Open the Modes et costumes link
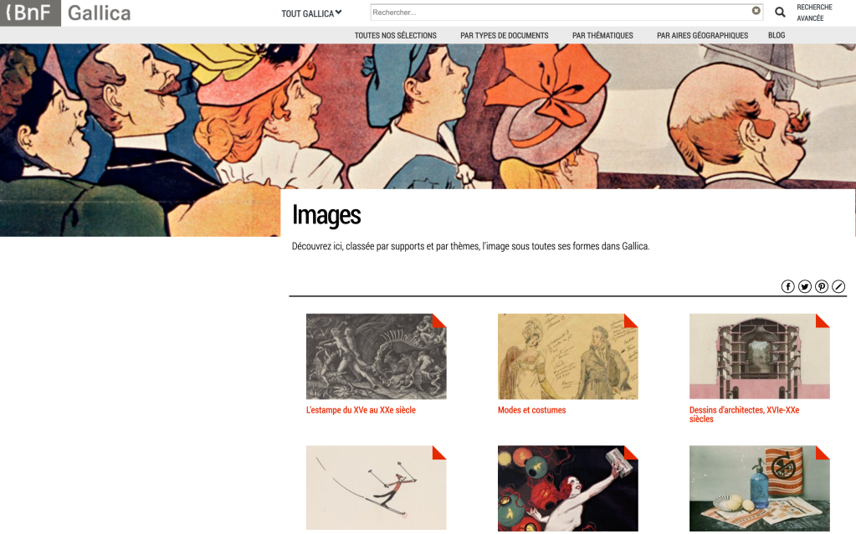The height and width of the screenshot is (534, 856). point(531,410)
